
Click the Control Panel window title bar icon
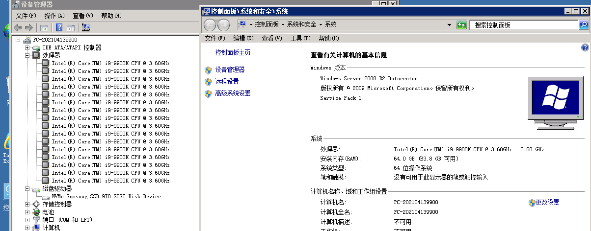tap(207, 11)
